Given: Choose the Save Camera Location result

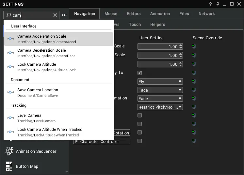Looking at the screenshot, I should (x=59, y=93).
